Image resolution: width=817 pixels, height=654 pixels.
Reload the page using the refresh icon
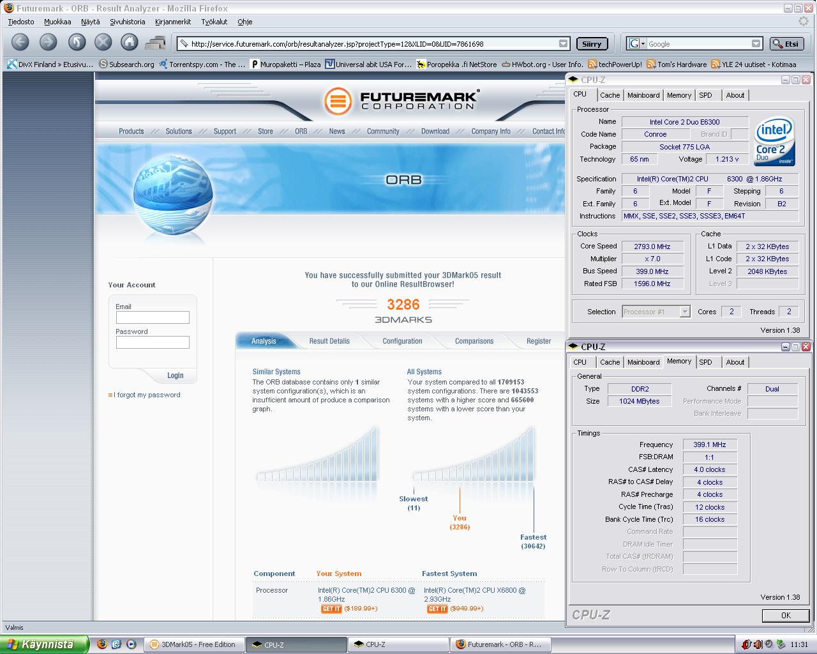click(77, 43)
